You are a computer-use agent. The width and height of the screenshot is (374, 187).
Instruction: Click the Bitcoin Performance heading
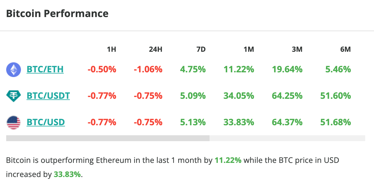click(x=57, y=13)
